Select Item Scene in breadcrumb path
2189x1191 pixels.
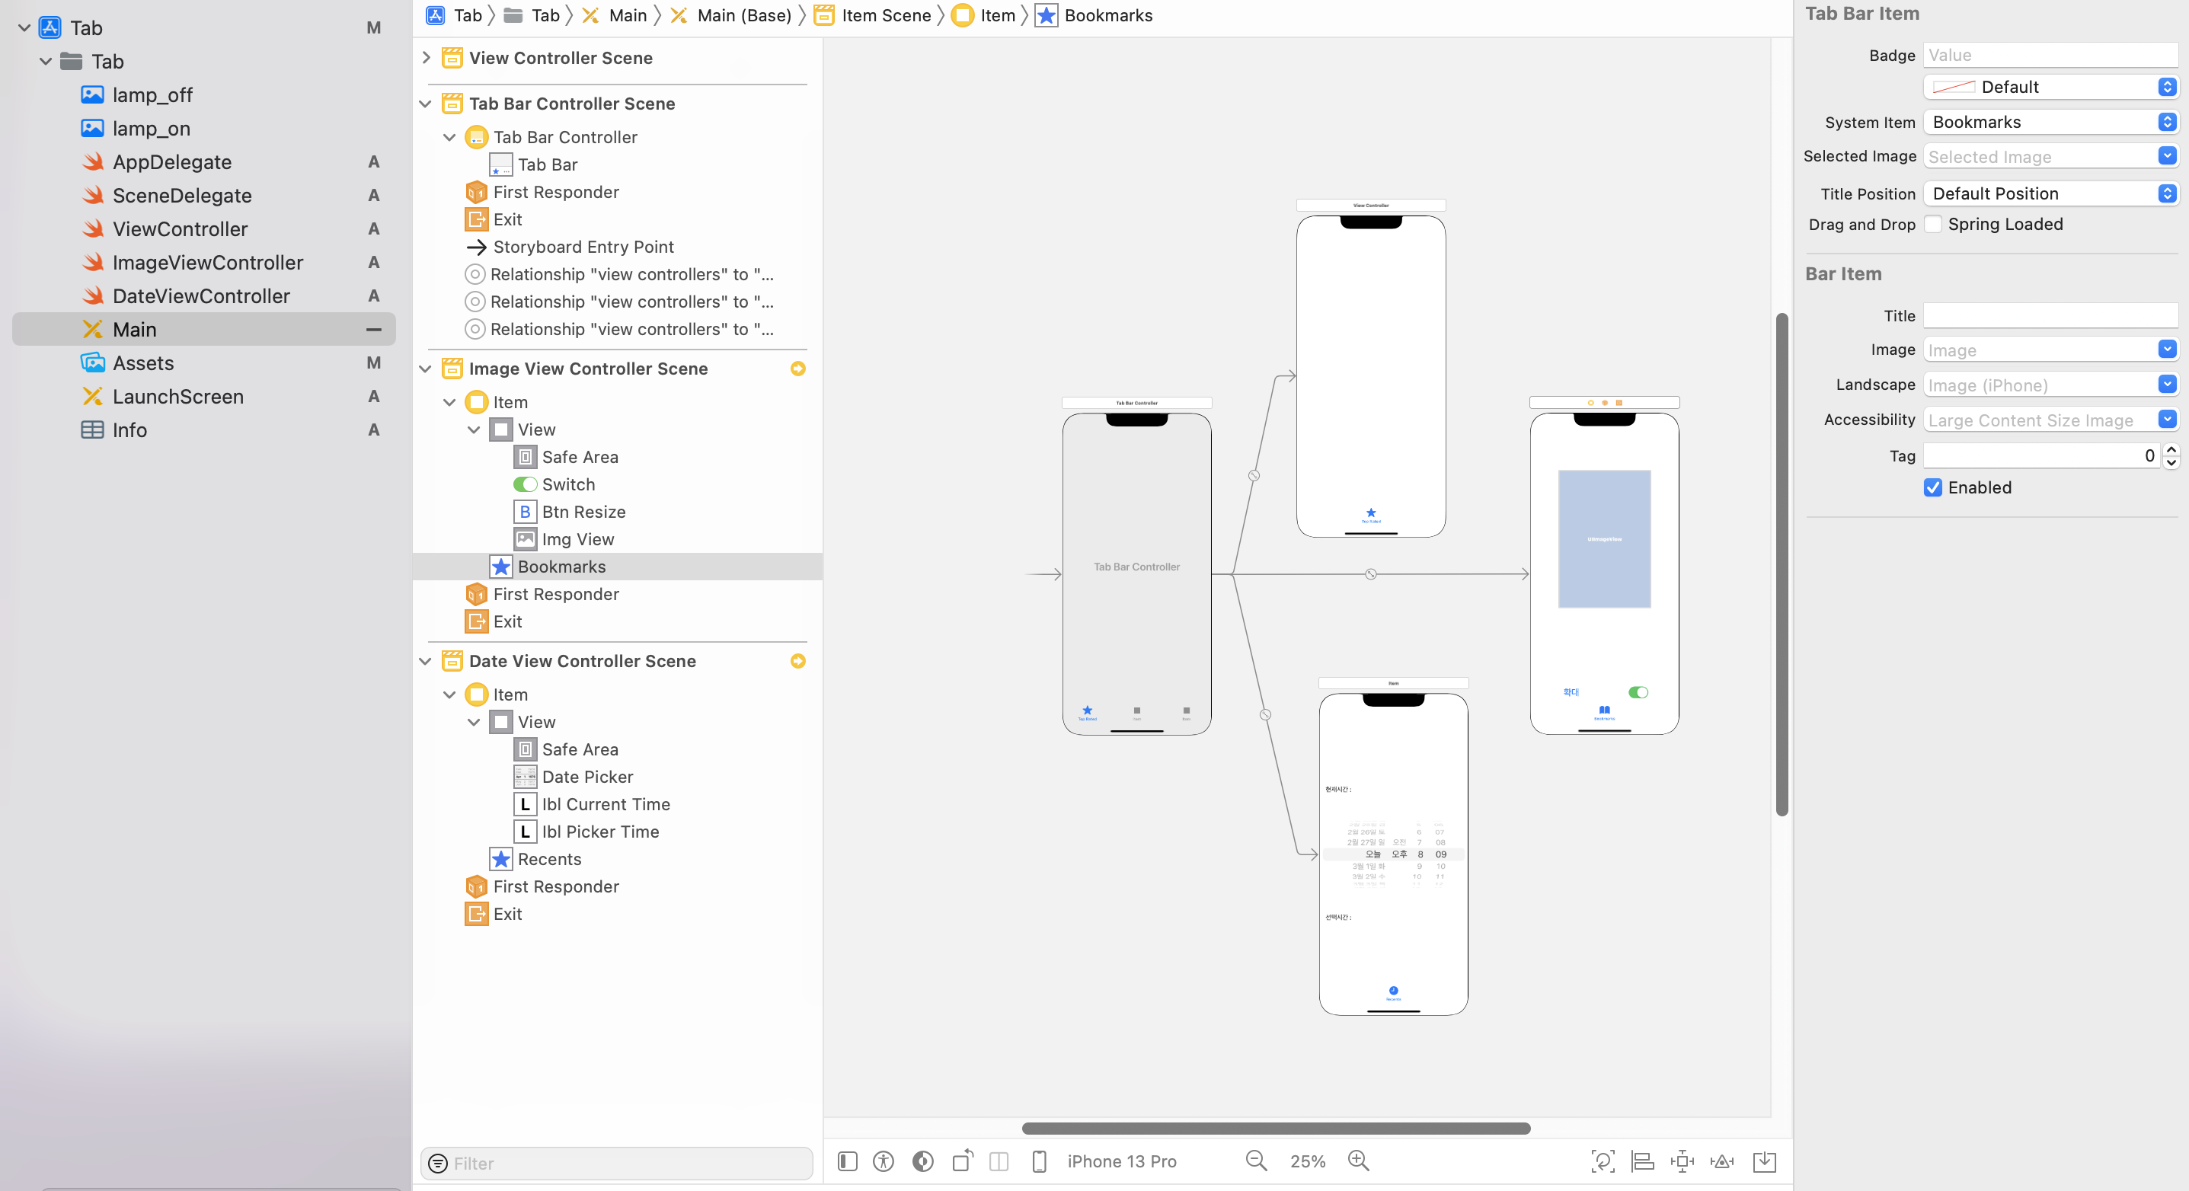[x=886, y=15]
